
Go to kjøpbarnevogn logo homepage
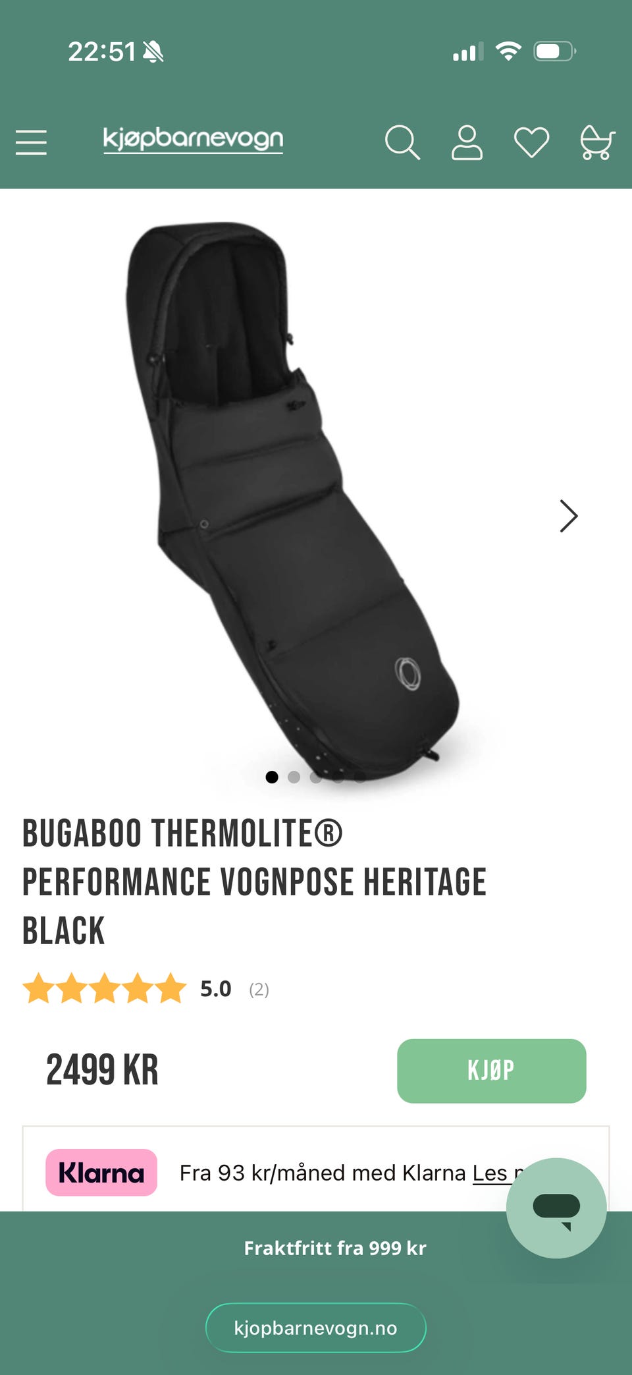click(x=193, y=140)
